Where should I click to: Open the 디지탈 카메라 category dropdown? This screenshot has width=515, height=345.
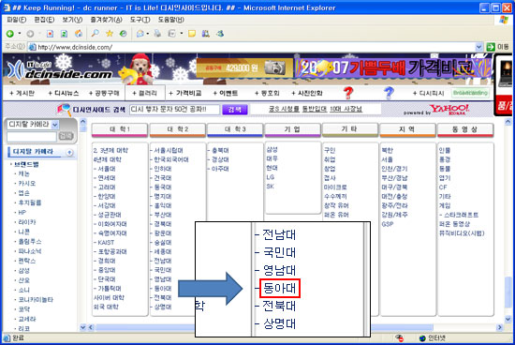[x=55, y=125]
